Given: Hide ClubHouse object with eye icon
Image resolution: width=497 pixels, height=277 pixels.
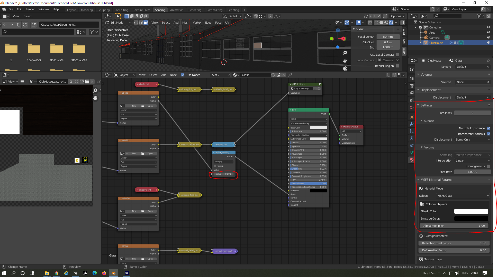Looking at the screenshot, I should coord(489,43).
